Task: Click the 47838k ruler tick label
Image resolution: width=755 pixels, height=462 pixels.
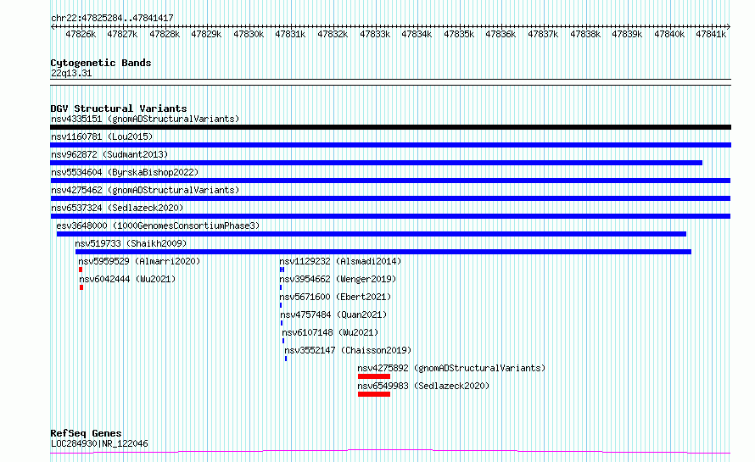Action: tap(585, 34)
